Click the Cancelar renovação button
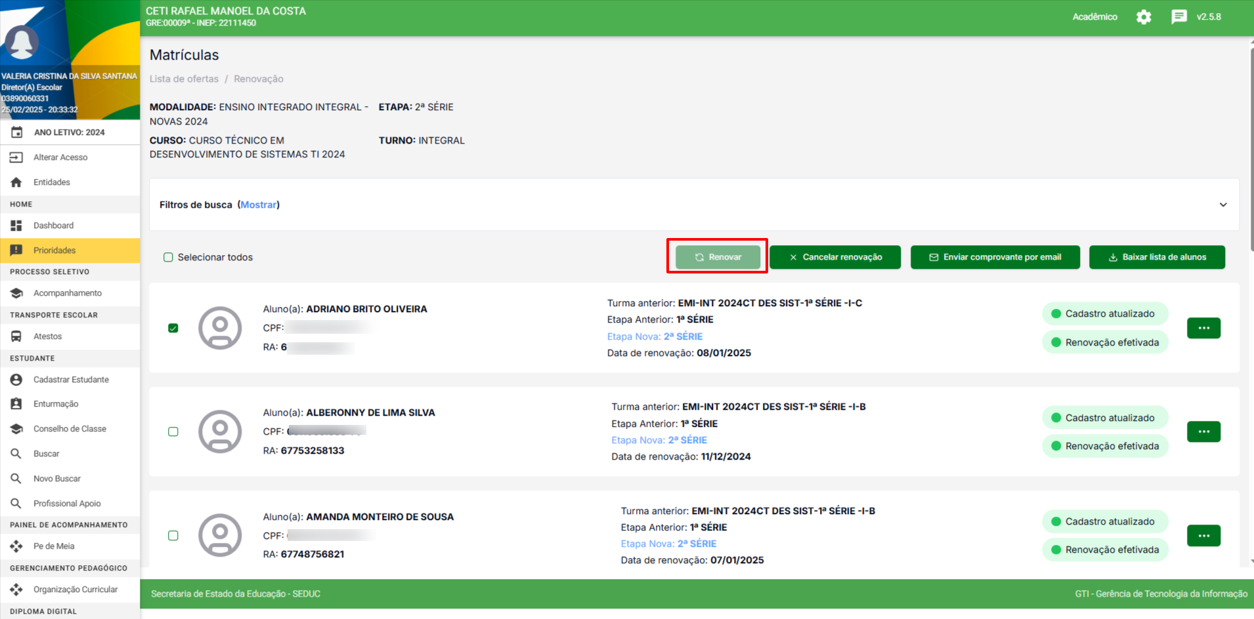The width and height of the screenshot is (1254, 619). (834, 257)
